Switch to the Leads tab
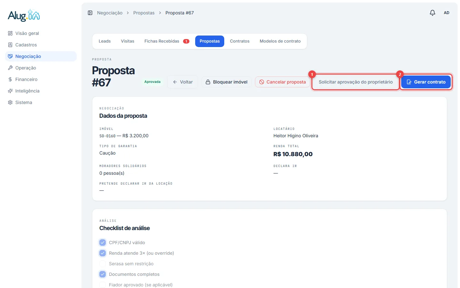This screenshot has width=460, height=288. (104, 41)
